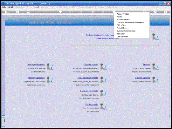
Task: Click the circled X icon in toolbar
Action: (166, 12)
